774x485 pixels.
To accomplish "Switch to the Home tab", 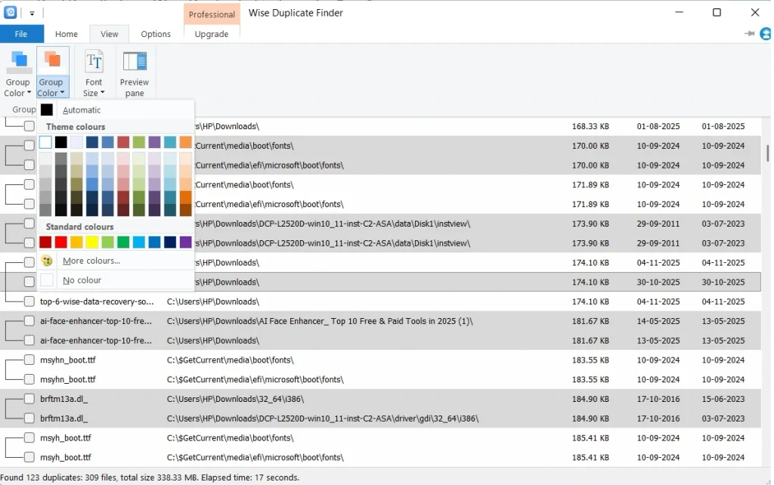I will click(x=67, y=34).
